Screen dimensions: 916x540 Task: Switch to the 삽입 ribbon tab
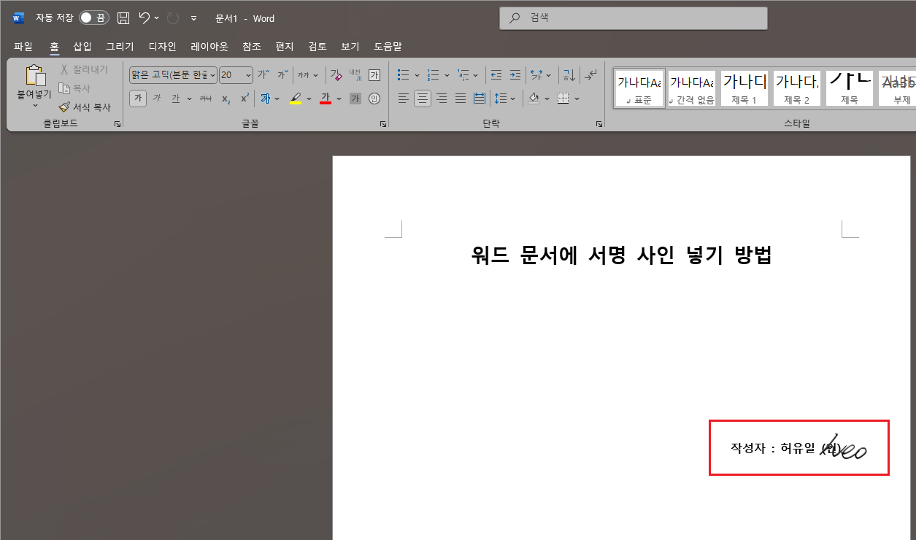pyautogui.click(x=82, y=46)
